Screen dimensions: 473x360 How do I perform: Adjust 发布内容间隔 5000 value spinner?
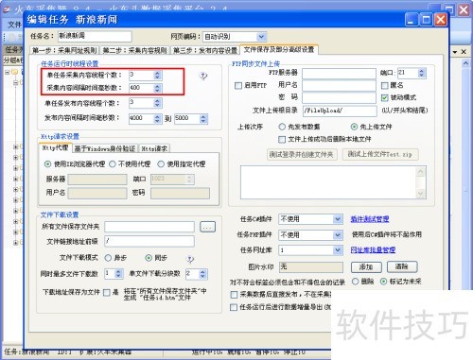[x=203, y=118]
